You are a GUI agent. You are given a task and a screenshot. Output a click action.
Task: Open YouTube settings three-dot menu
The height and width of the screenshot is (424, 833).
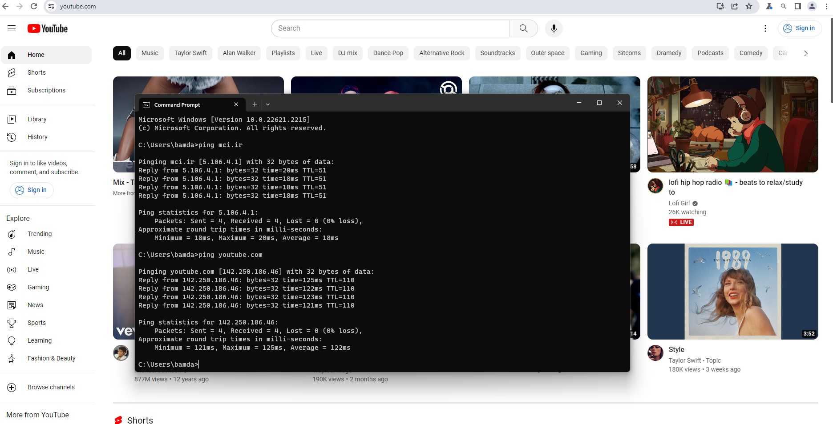[765, 28]
